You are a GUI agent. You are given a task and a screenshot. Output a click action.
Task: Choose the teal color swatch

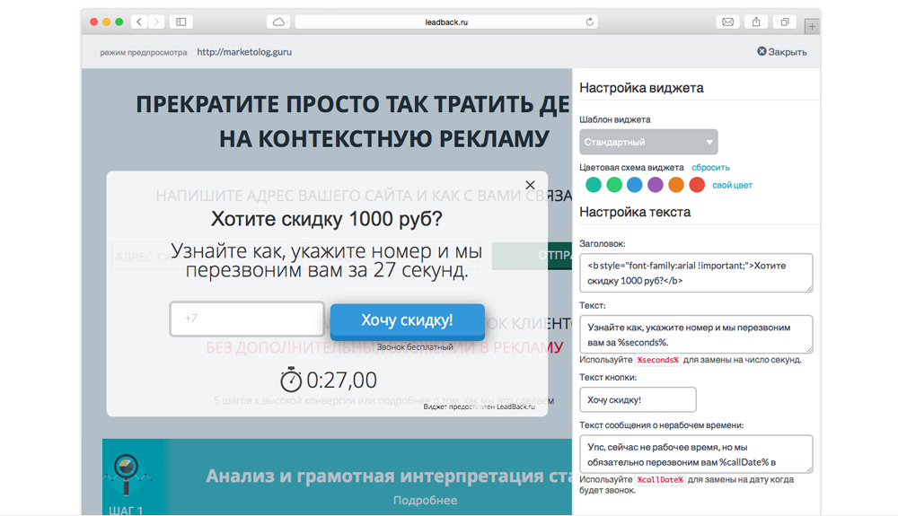pyautogui.click(x=594, y=185)
